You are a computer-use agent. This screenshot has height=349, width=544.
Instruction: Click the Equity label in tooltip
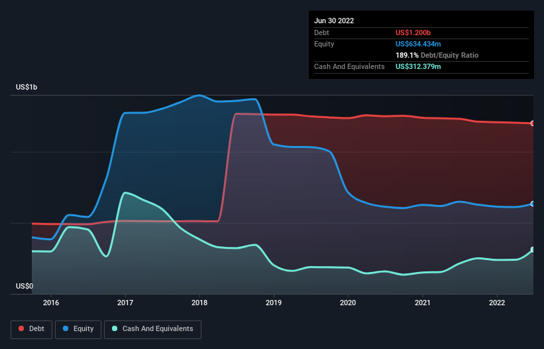pos(324,44)
